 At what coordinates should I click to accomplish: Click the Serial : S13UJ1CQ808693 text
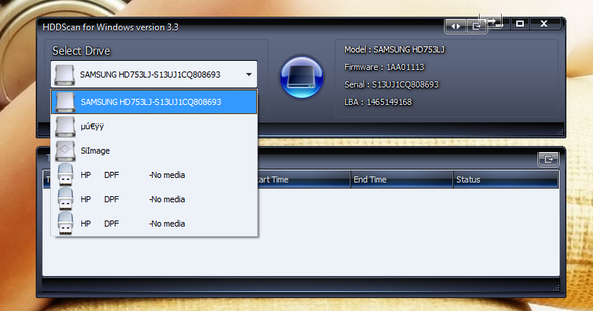392,84
